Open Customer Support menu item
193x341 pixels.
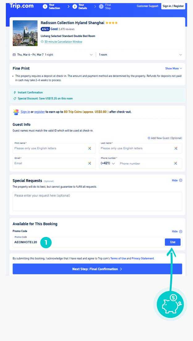pyautogui.click(x=147, y=6)
